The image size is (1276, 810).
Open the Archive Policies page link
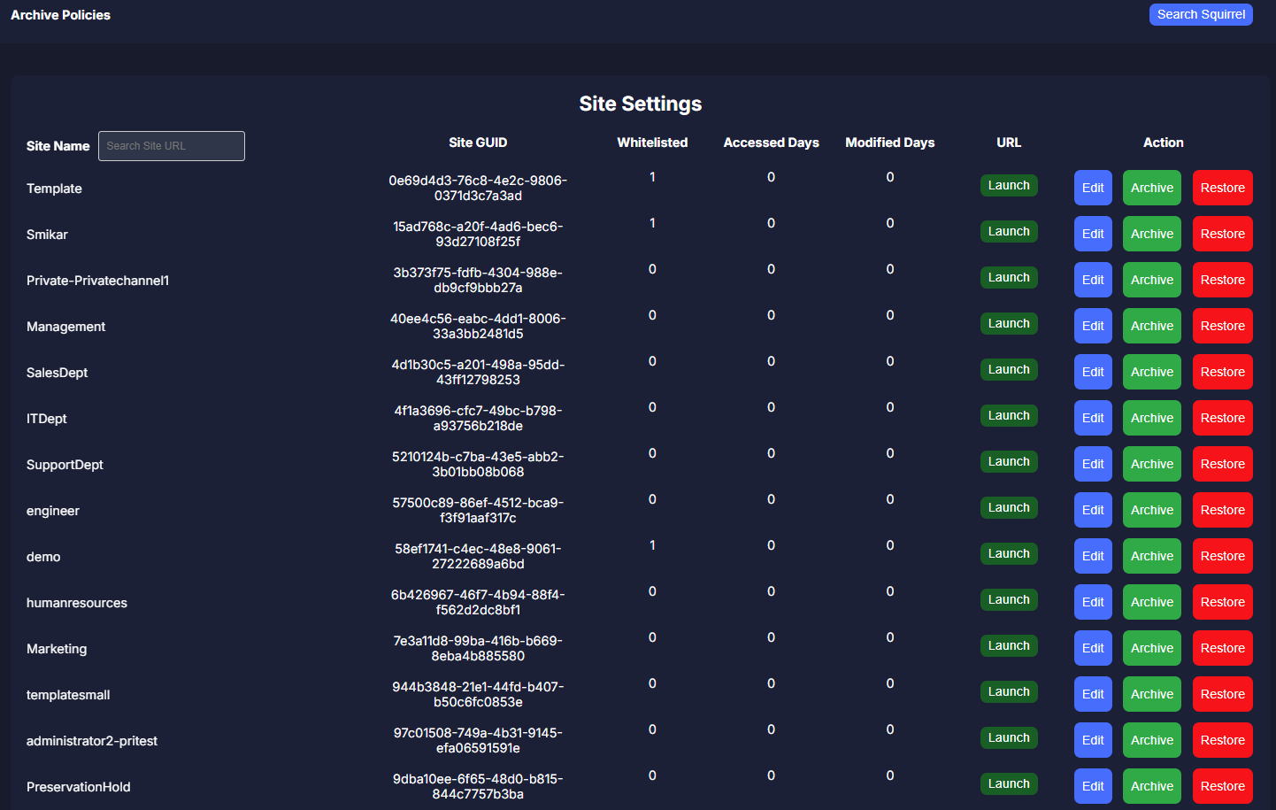coord(60,15)
